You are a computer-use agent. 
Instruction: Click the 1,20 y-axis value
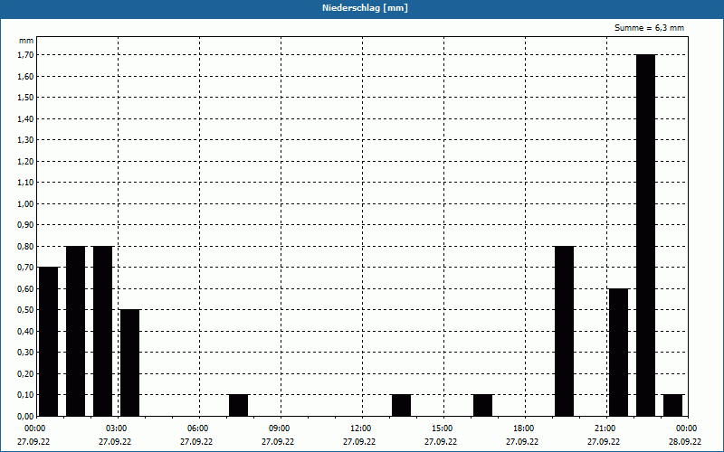(x=25, y=161)
